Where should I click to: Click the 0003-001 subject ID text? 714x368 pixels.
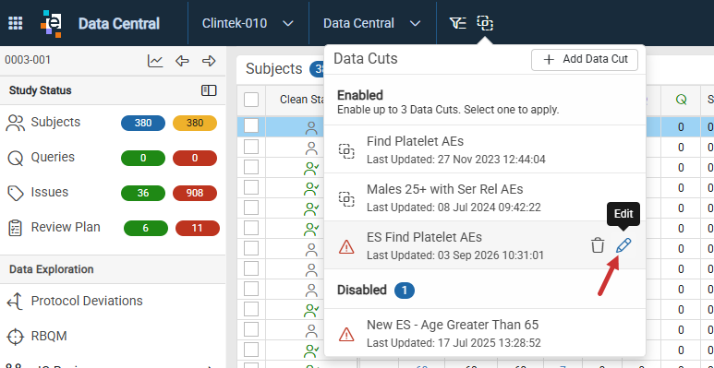point(28,60)
